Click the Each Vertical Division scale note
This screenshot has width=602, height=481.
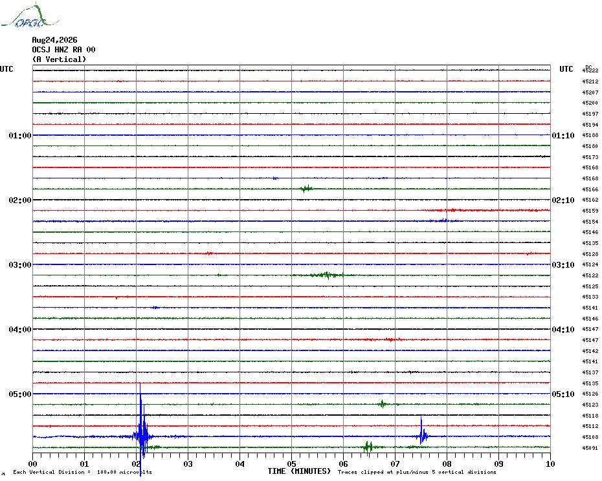point(83,472)
